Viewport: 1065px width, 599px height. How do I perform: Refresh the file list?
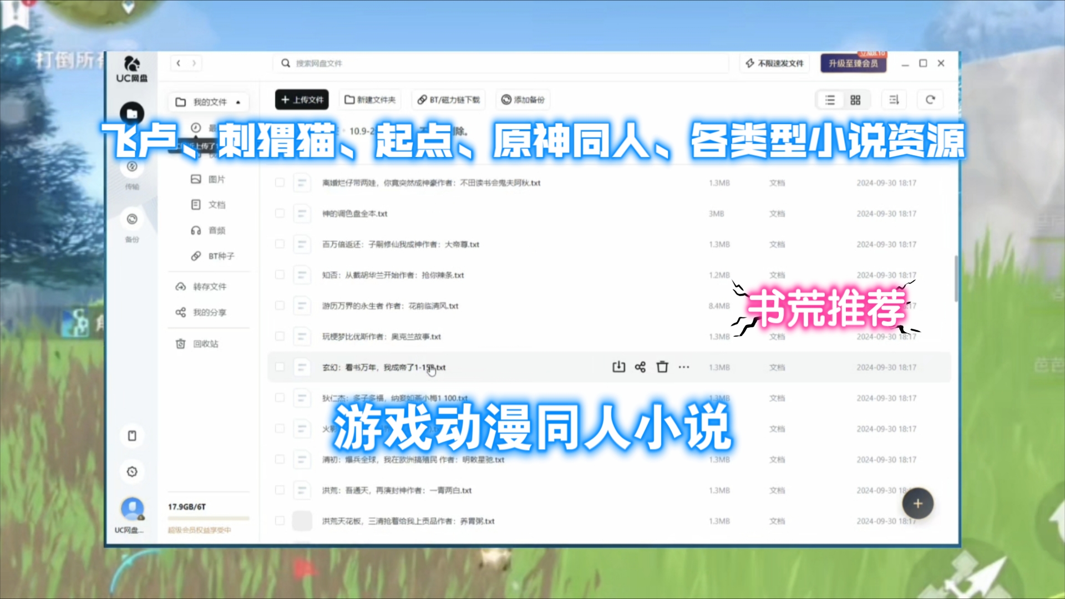tap(930, 100)
